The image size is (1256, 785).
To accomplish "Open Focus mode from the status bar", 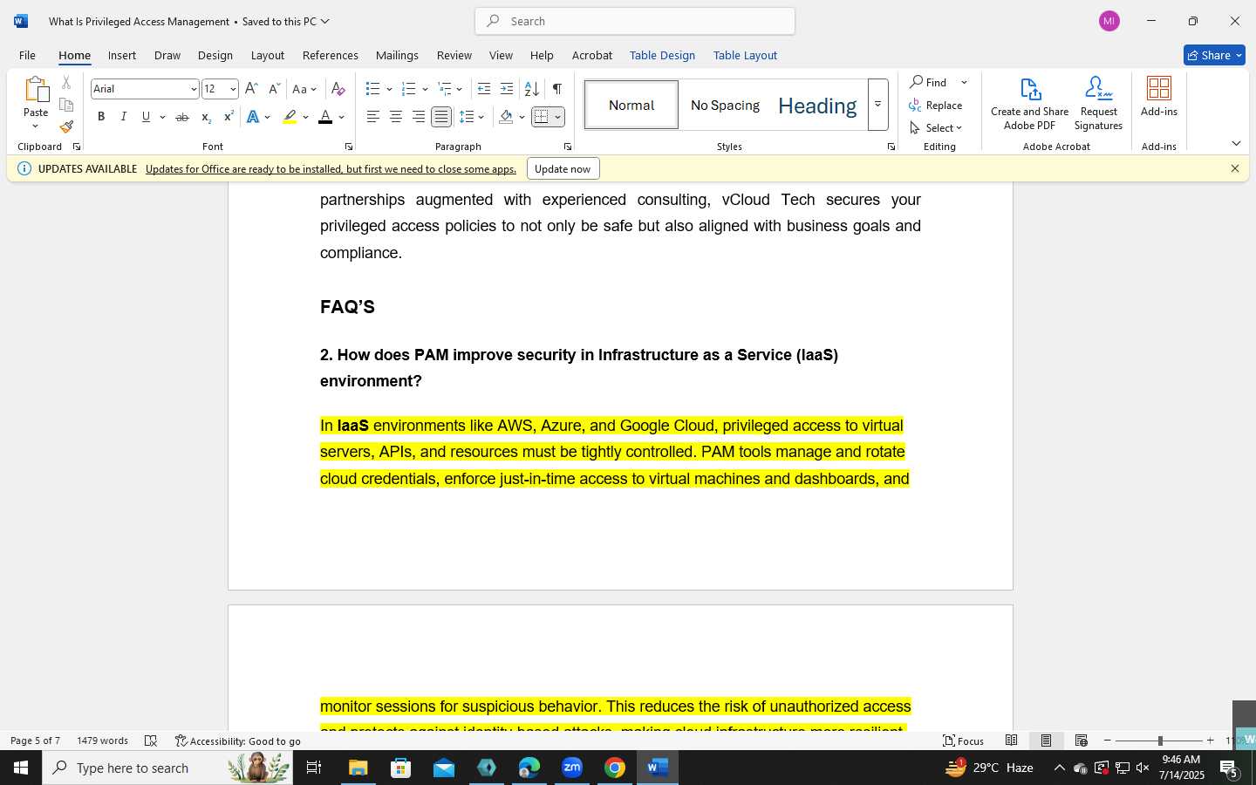I will point(964,741).
